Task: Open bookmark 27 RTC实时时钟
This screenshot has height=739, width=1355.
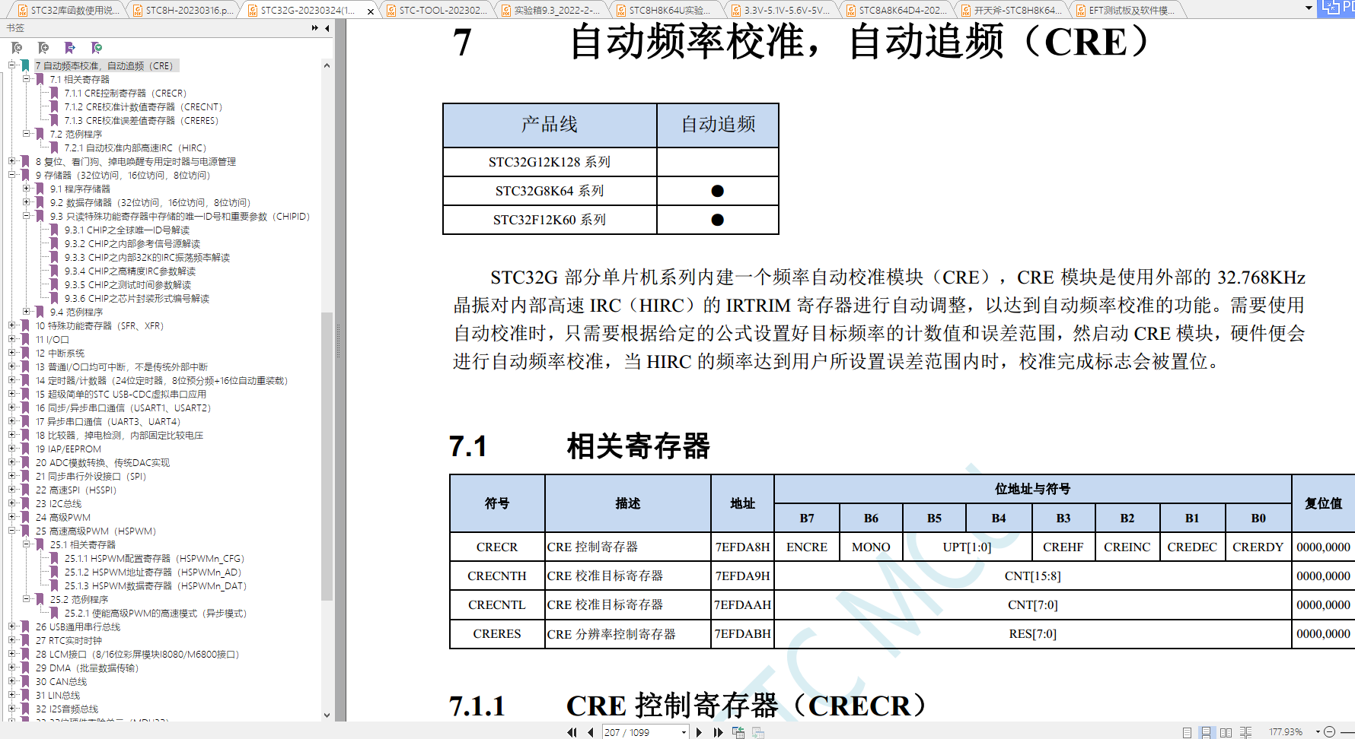Action: pyautogui.click(x=69, y=640)
